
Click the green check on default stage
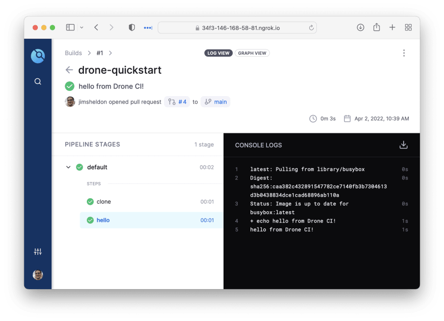[80, 167]
